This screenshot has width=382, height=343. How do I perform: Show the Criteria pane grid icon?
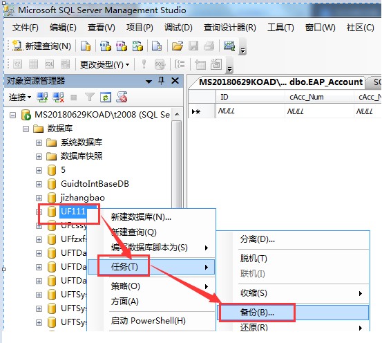point(33,64)
